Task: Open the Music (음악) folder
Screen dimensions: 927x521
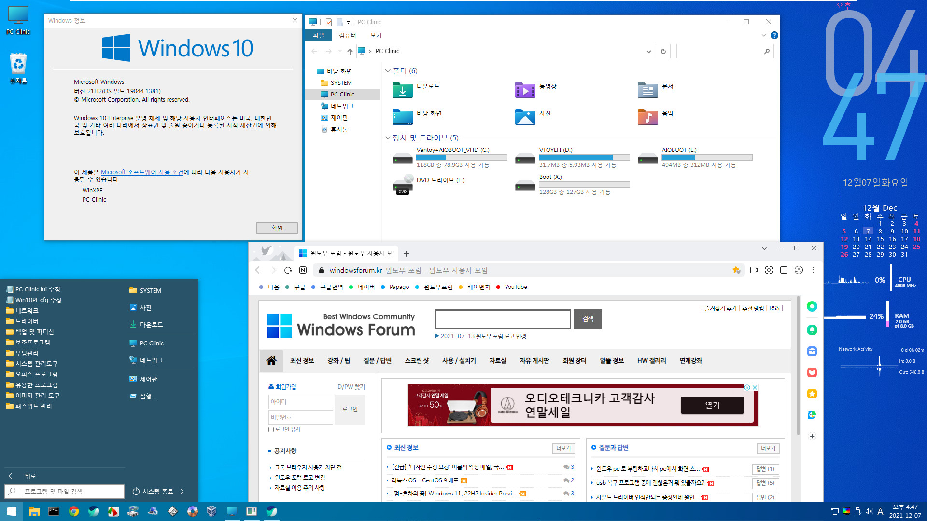Action: (647, 117)
